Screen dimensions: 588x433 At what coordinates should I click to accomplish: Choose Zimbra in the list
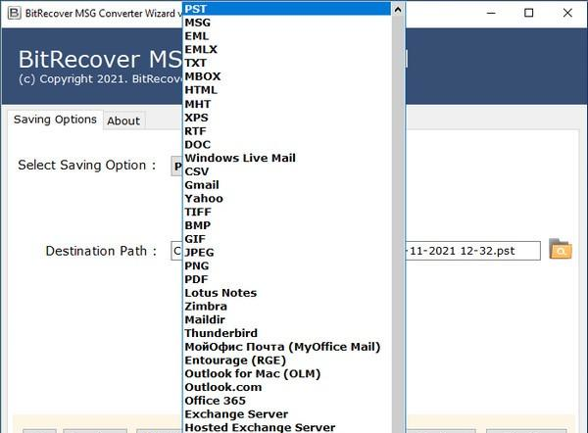point(287,307)
